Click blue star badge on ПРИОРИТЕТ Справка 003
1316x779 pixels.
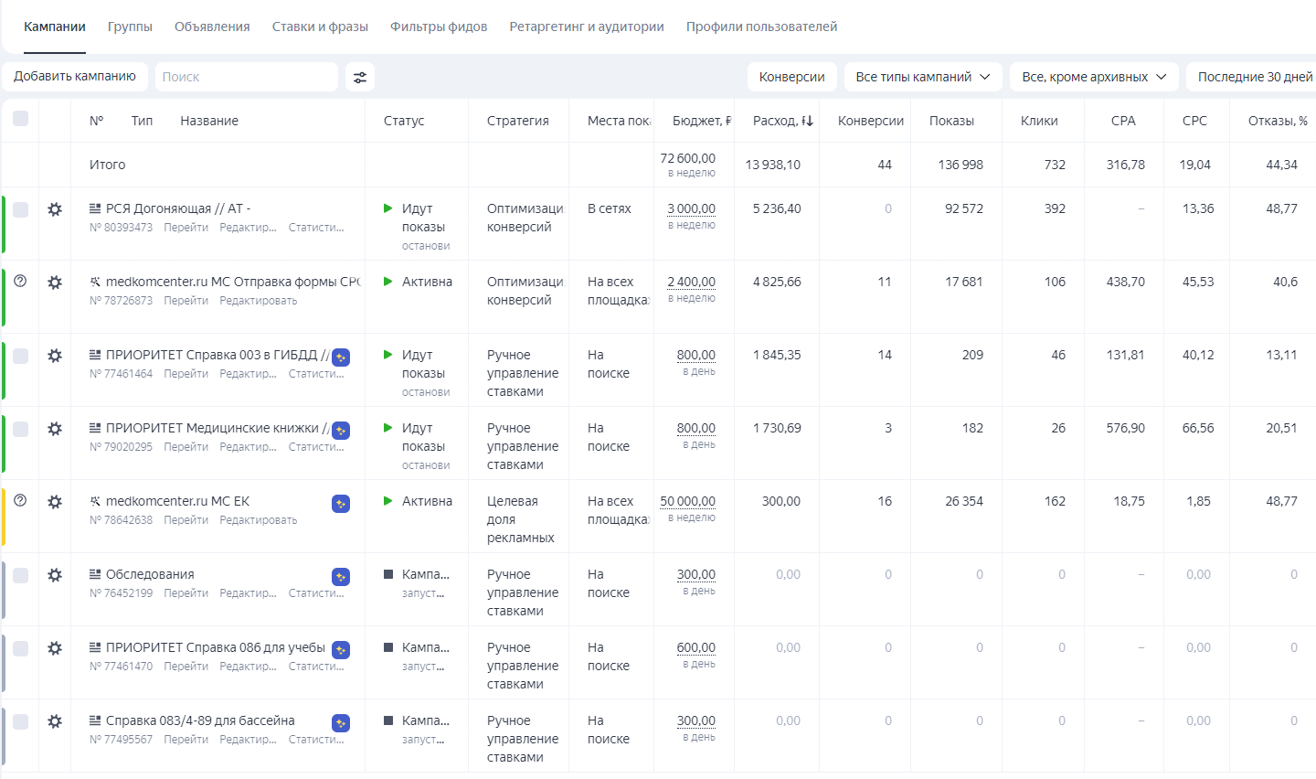coord(341,357)
